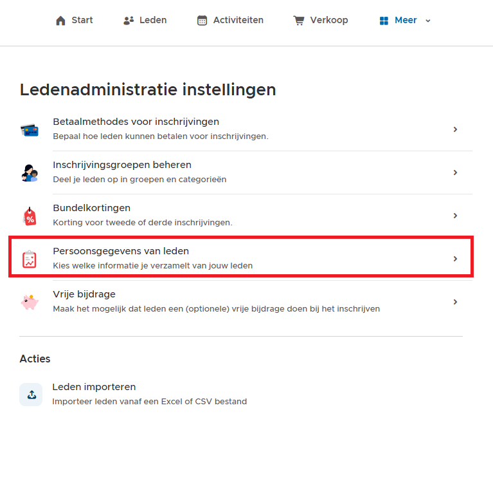The image size is (493, 477).
Task: Click the pink piggy bank icon
Action: point(30,302)
